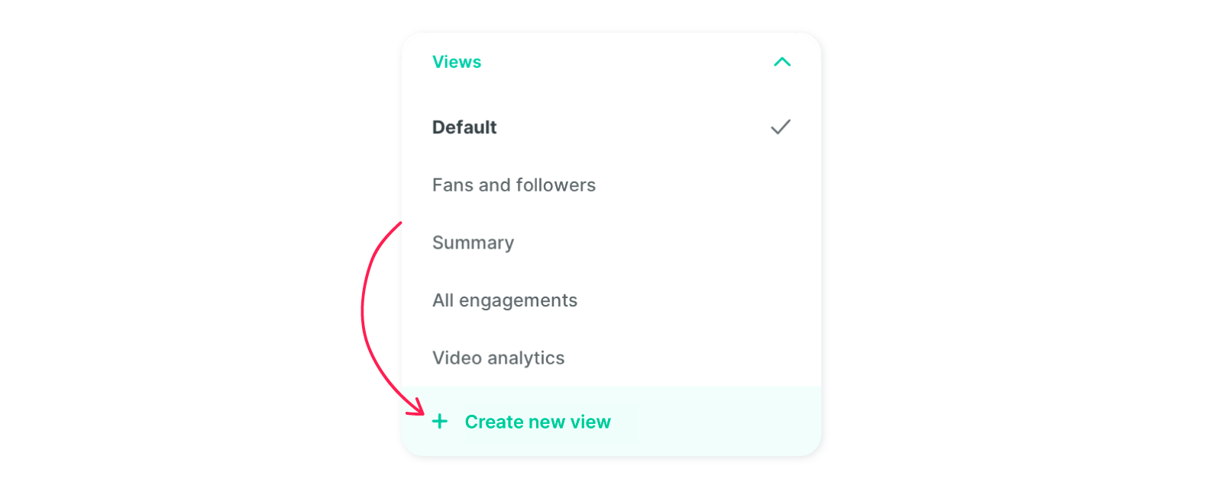Image resolution: width=1222 pixels, height=488 pixels.
Task: Click the word analytics in the list
Action: pos(526,358)
